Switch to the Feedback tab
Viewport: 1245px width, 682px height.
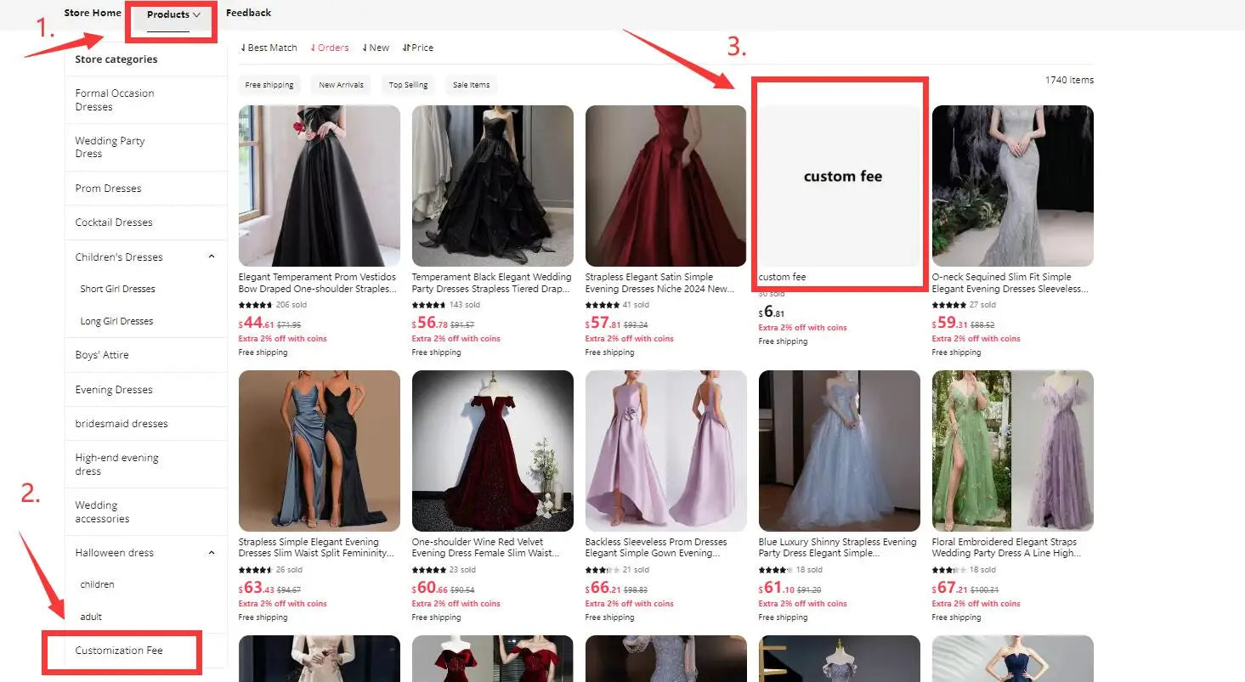click(248, 12)
